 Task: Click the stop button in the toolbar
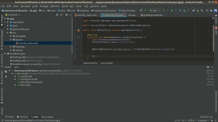point(188,11)
